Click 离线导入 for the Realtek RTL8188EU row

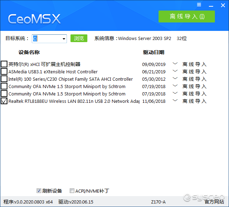[194, 101]
